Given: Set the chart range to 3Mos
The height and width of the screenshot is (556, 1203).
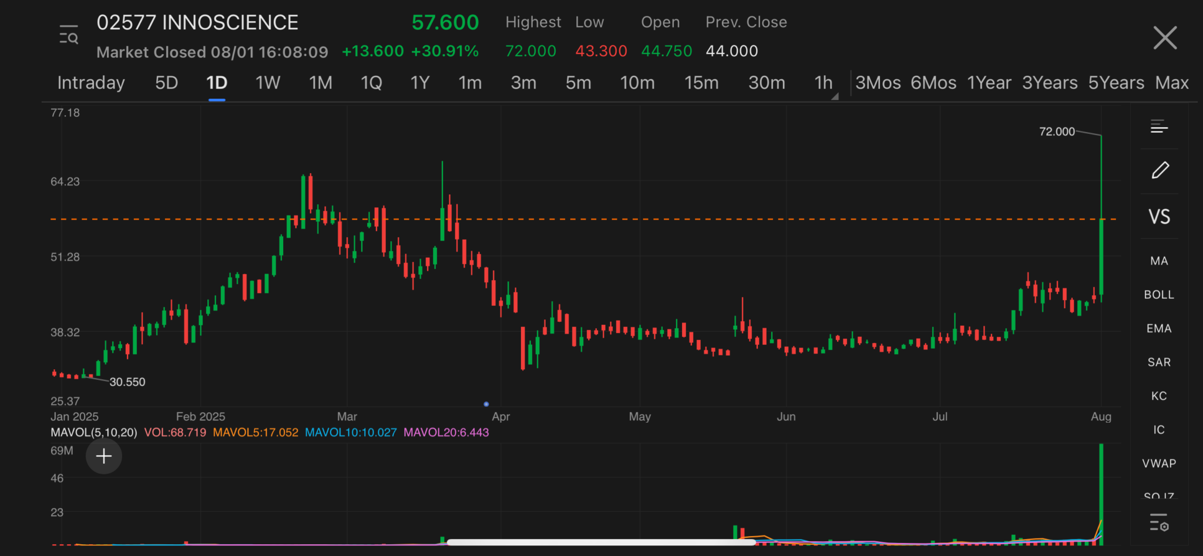Looking at the screenshot, I should point(878,83).
